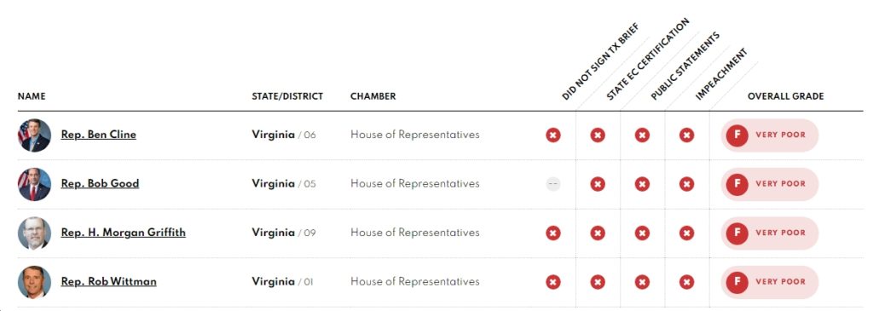Open Rep. H. Morgan Griffith's profile link

tap(124, 233)
